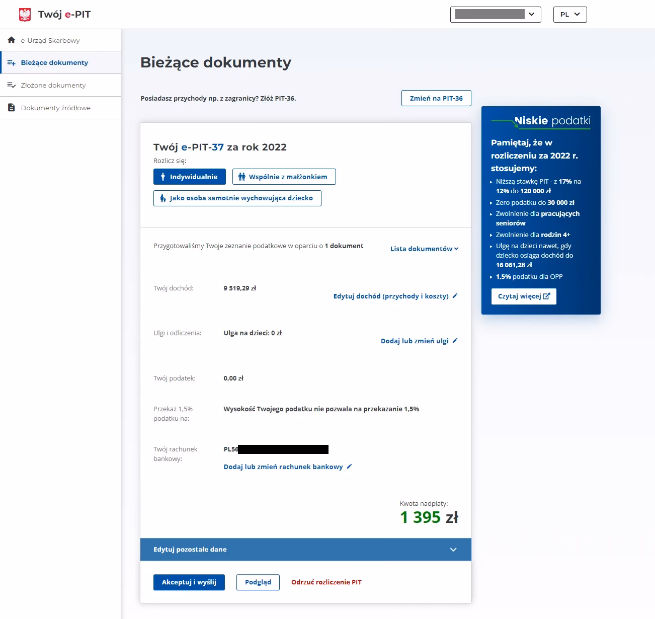Click the external link icon on Czytaj więcej
This screenshot has width=655, height=619.
pyautogui.click(x=548, y=296)
